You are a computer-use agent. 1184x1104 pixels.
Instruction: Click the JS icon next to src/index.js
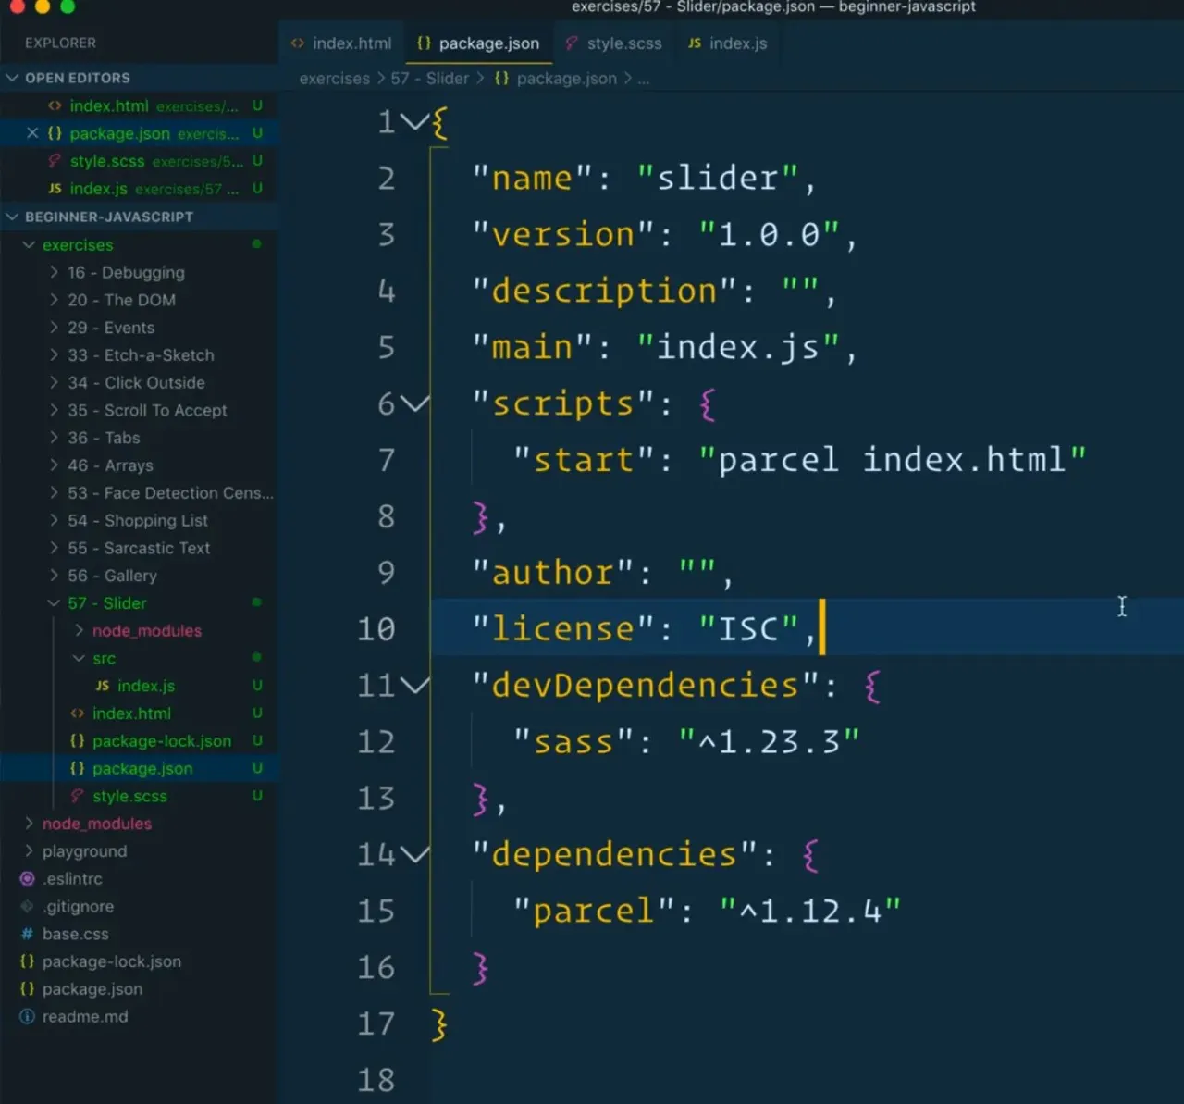click(x=101, y=686)
